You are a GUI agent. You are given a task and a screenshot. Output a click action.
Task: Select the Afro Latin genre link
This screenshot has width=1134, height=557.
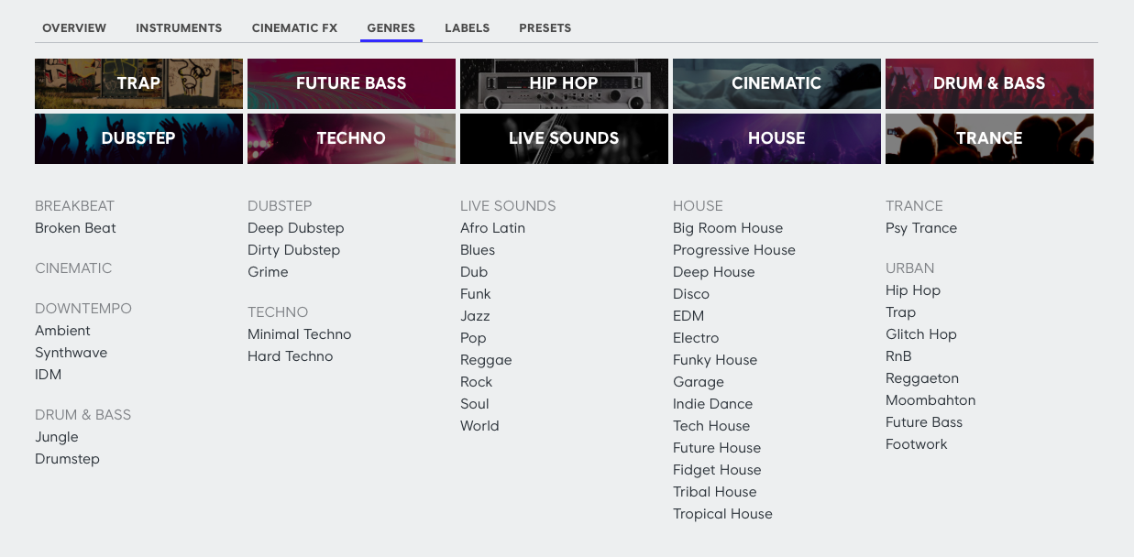[492, 228]
